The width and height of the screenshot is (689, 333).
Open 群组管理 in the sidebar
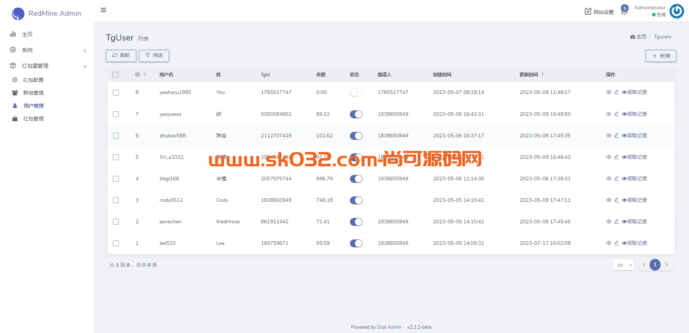point(33,93)
